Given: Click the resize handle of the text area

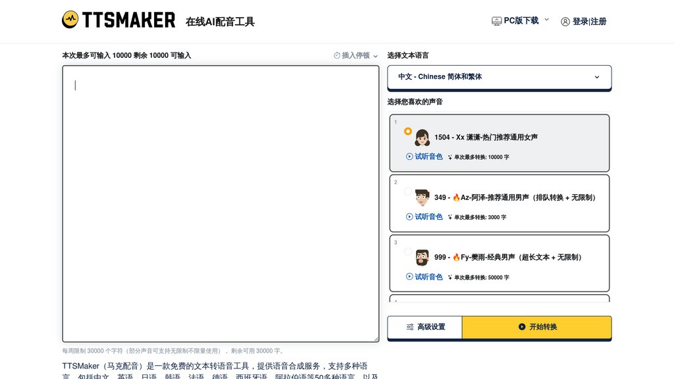Looking at the screenshot, I should [376, 339].
